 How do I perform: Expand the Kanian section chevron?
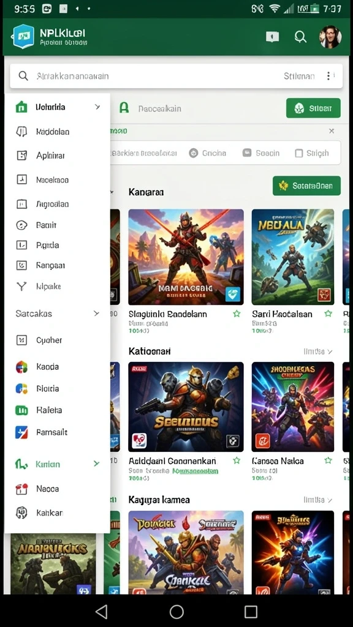[x=96, y=464]
